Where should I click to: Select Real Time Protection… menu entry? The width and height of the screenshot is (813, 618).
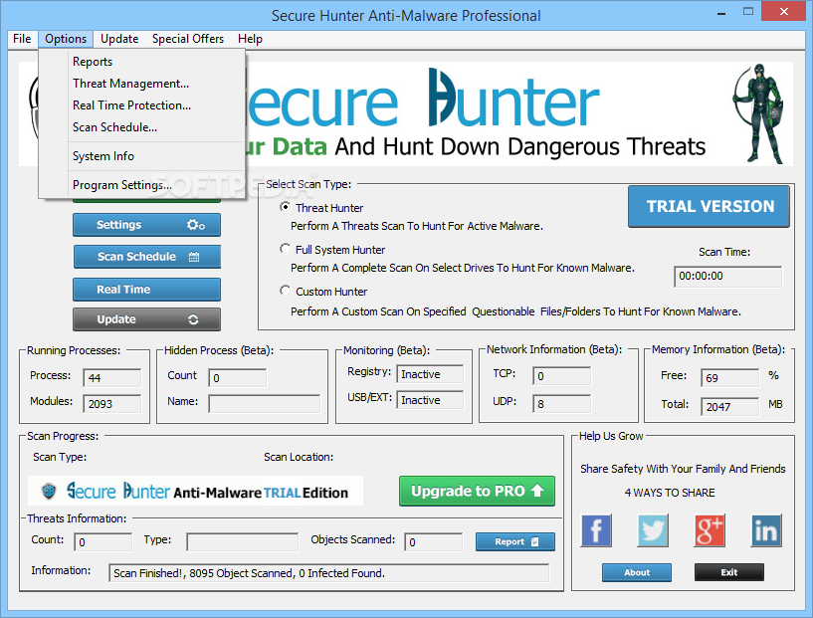pos(141,105)
